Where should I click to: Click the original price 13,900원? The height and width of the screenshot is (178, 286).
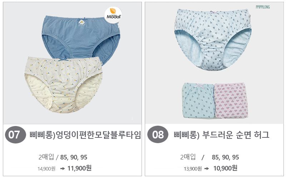(193, 169)
